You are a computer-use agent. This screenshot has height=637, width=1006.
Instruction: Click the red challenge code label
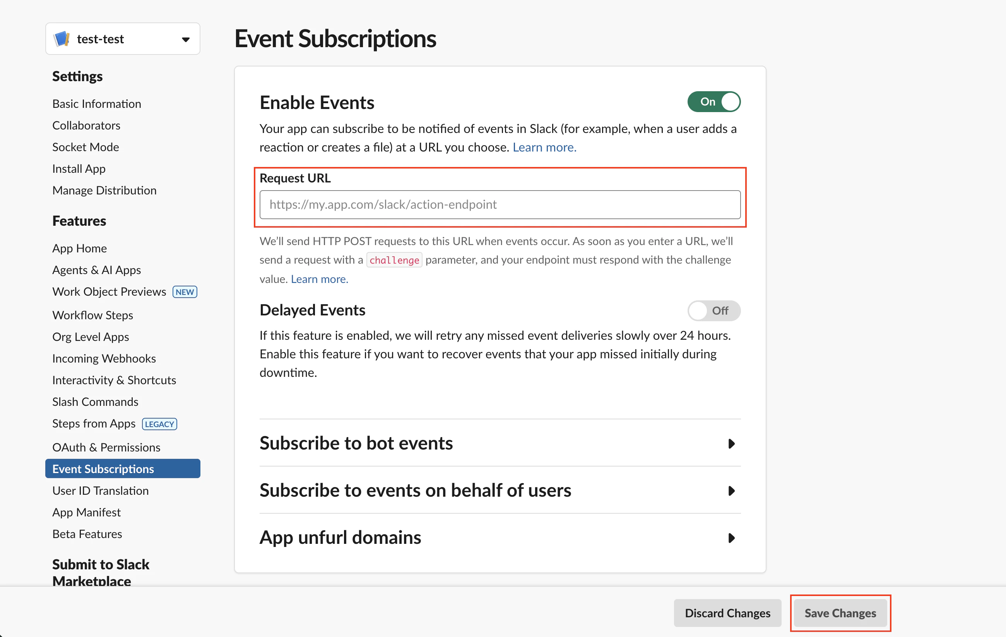coord(394,260)
